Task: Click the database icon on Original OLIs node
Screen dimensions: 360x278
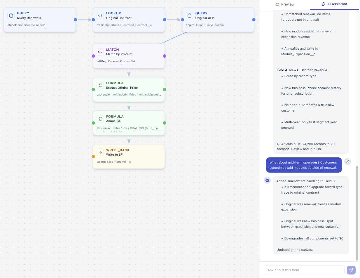Action: click(x=189, y=15)
